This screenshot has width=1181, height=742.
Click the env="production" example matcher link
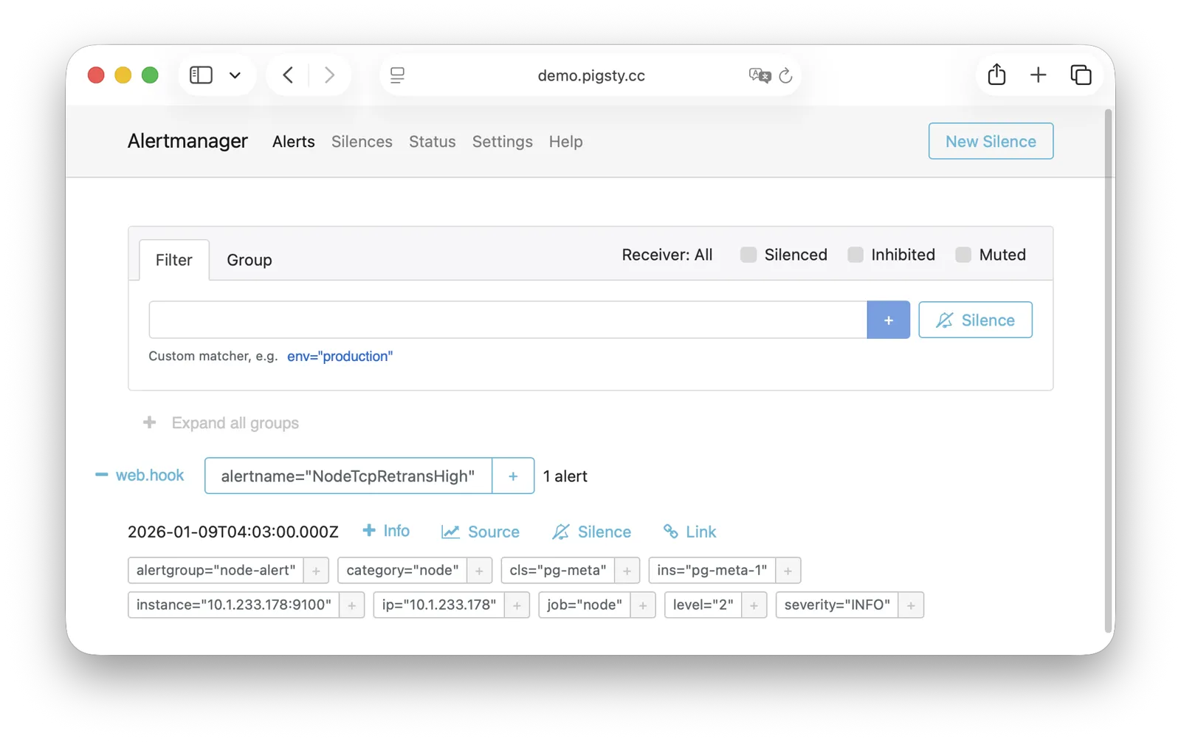point(340,356)
